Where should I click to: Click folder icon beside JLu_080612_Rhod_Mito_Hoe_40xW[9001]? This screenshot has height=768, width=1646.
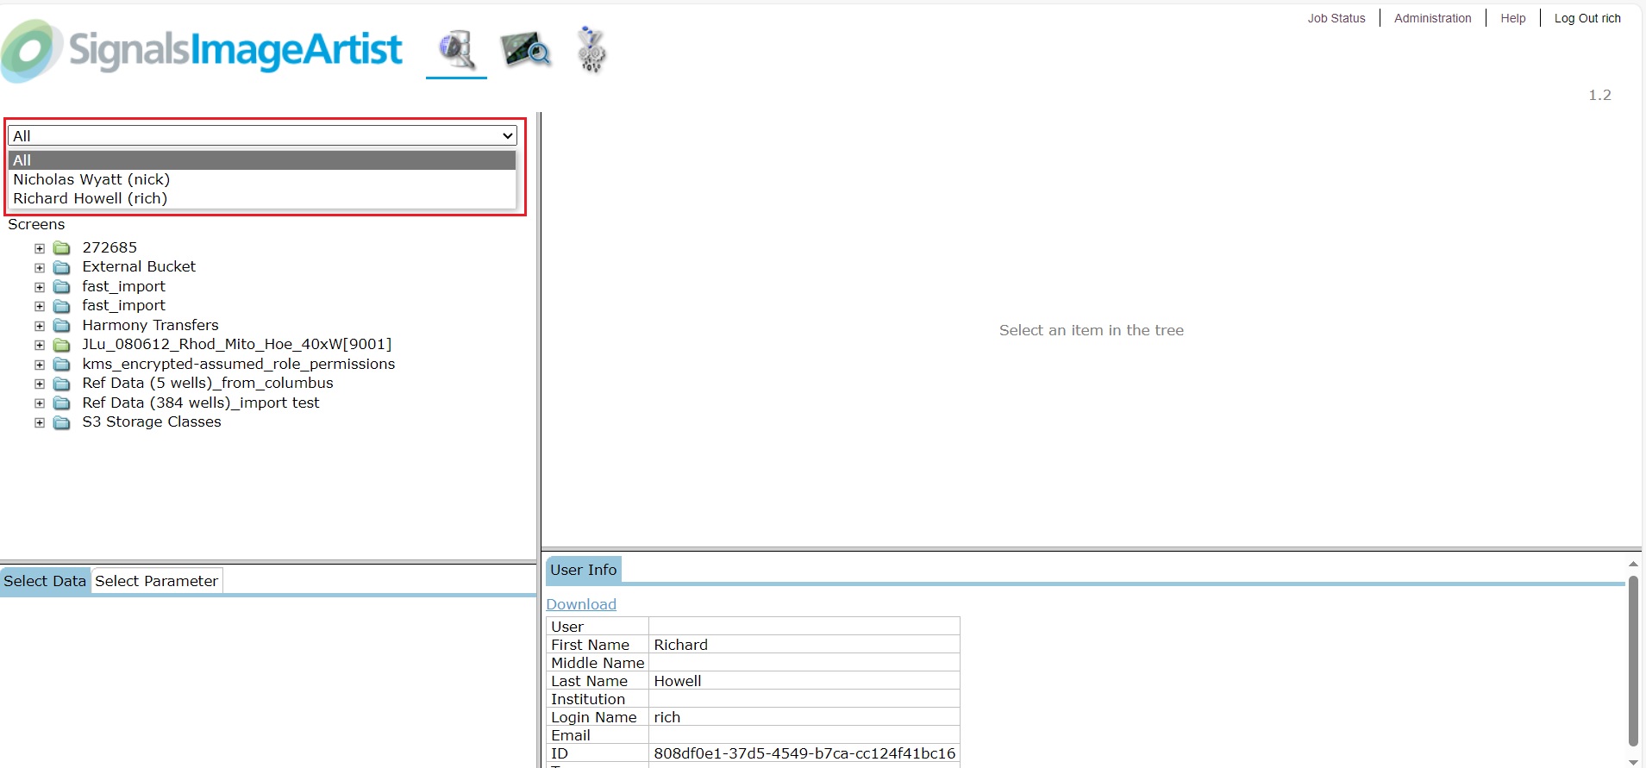pyautogui.click(x=62, y=345)
